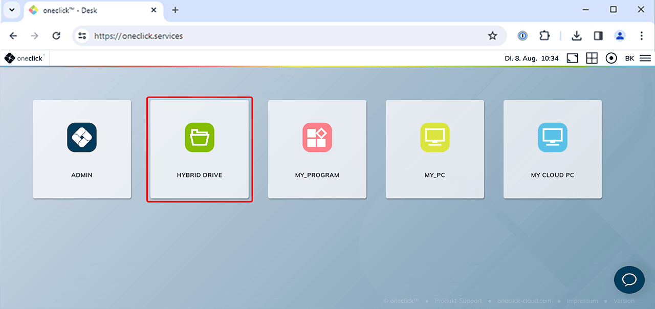The width and height of the screenshot is (655, 309).
Task: Bookmark this page with the star
Action: pos(492,36)
